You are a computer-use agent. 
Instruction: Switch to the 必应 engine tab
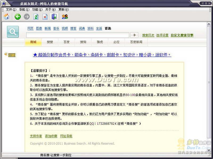tap(116, 42)
